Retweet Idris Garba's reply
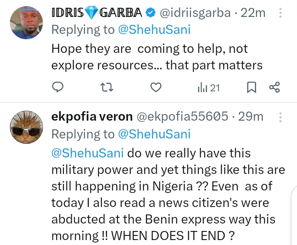 click(107, 87)
